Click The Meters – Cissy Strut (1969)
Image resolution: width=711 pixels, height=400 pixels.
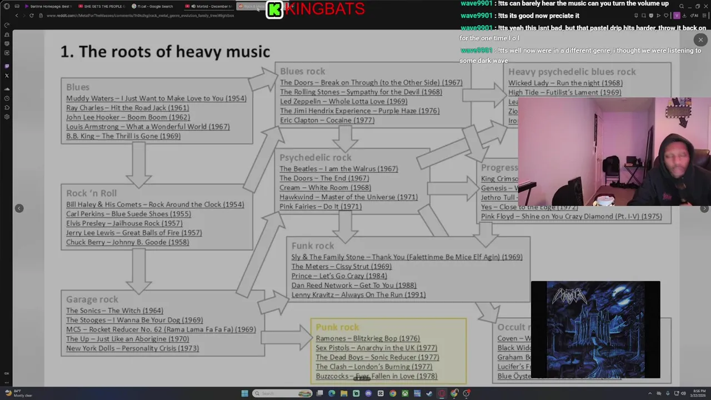[341, 266]
